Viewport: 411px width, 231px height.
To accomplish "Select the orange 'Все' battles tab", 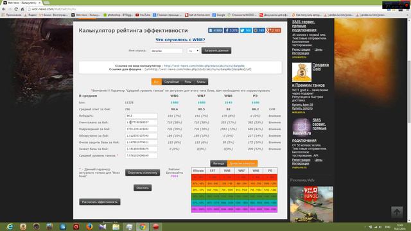I will click(157, 81).
